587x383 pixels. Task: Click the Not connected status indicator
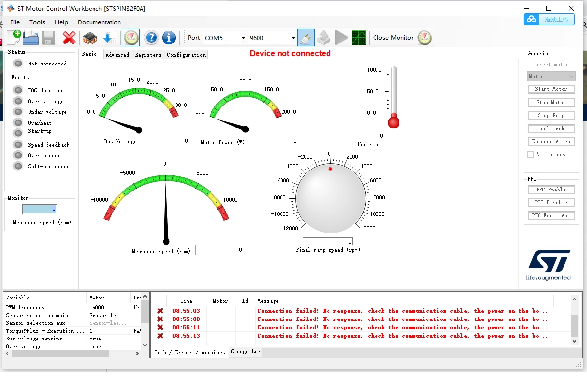(x=18, y=64)
